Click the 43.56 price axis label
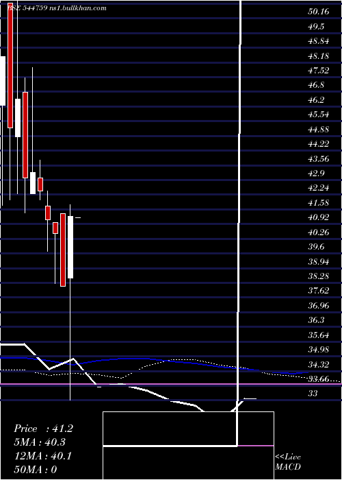The height and width of the screenshot is (480, 342). tap(319, 158)
